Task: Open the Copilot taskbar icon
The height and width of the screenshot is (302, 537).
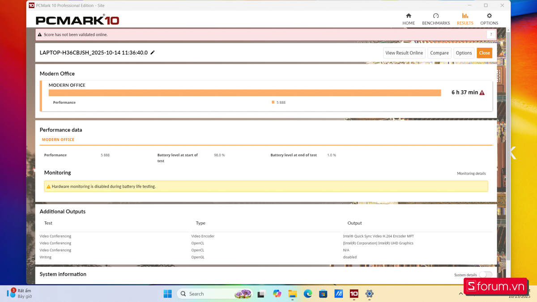Action: point(277,293)
